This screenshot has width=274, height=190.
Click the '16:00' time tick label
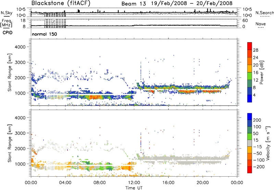168,183
